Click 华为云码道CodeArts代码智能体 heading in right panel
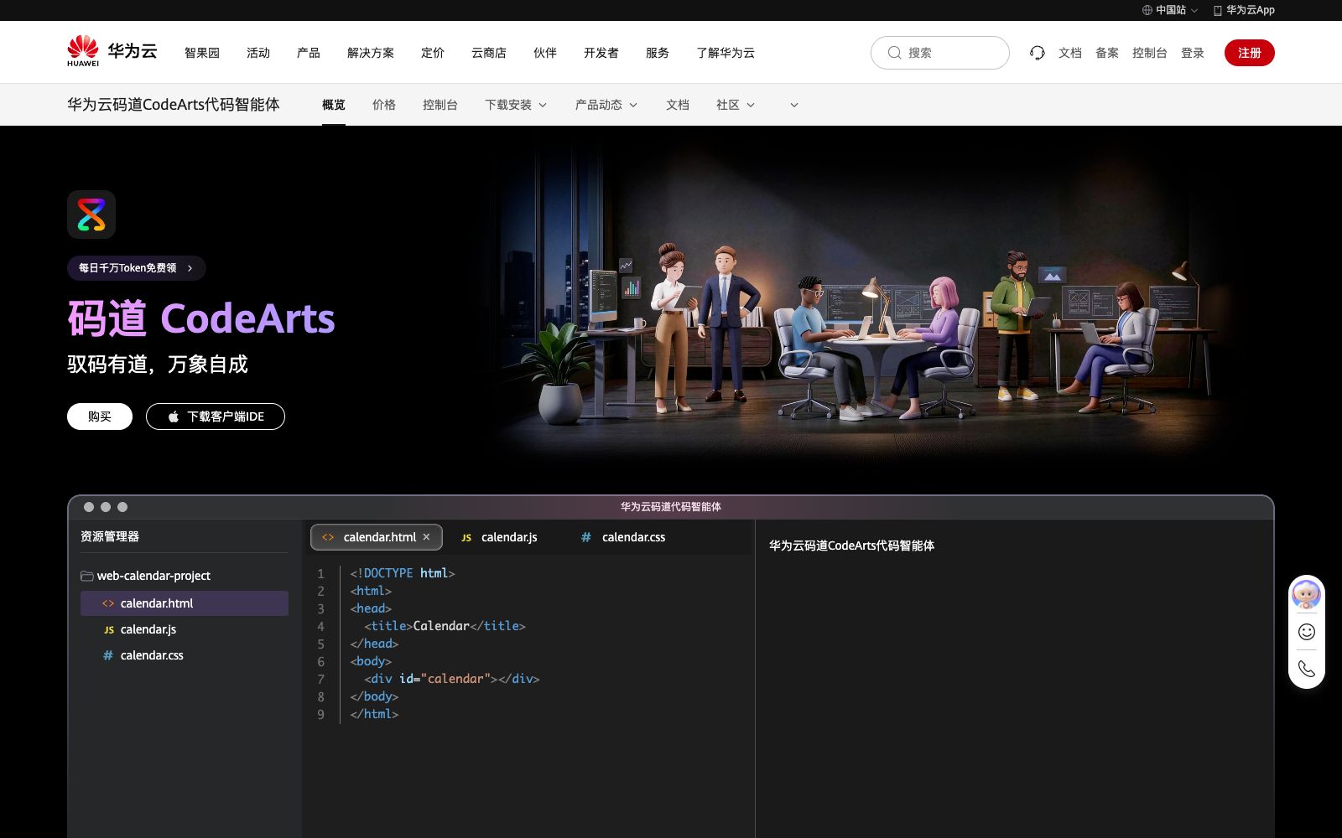Viewport: 1342px width, 838px height. click(x=851, y=546)
